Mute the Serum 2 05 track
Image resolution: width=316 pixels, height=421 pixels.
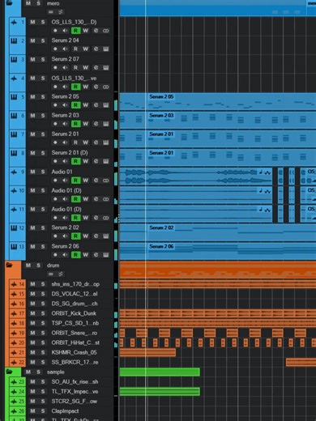point(32,97)
